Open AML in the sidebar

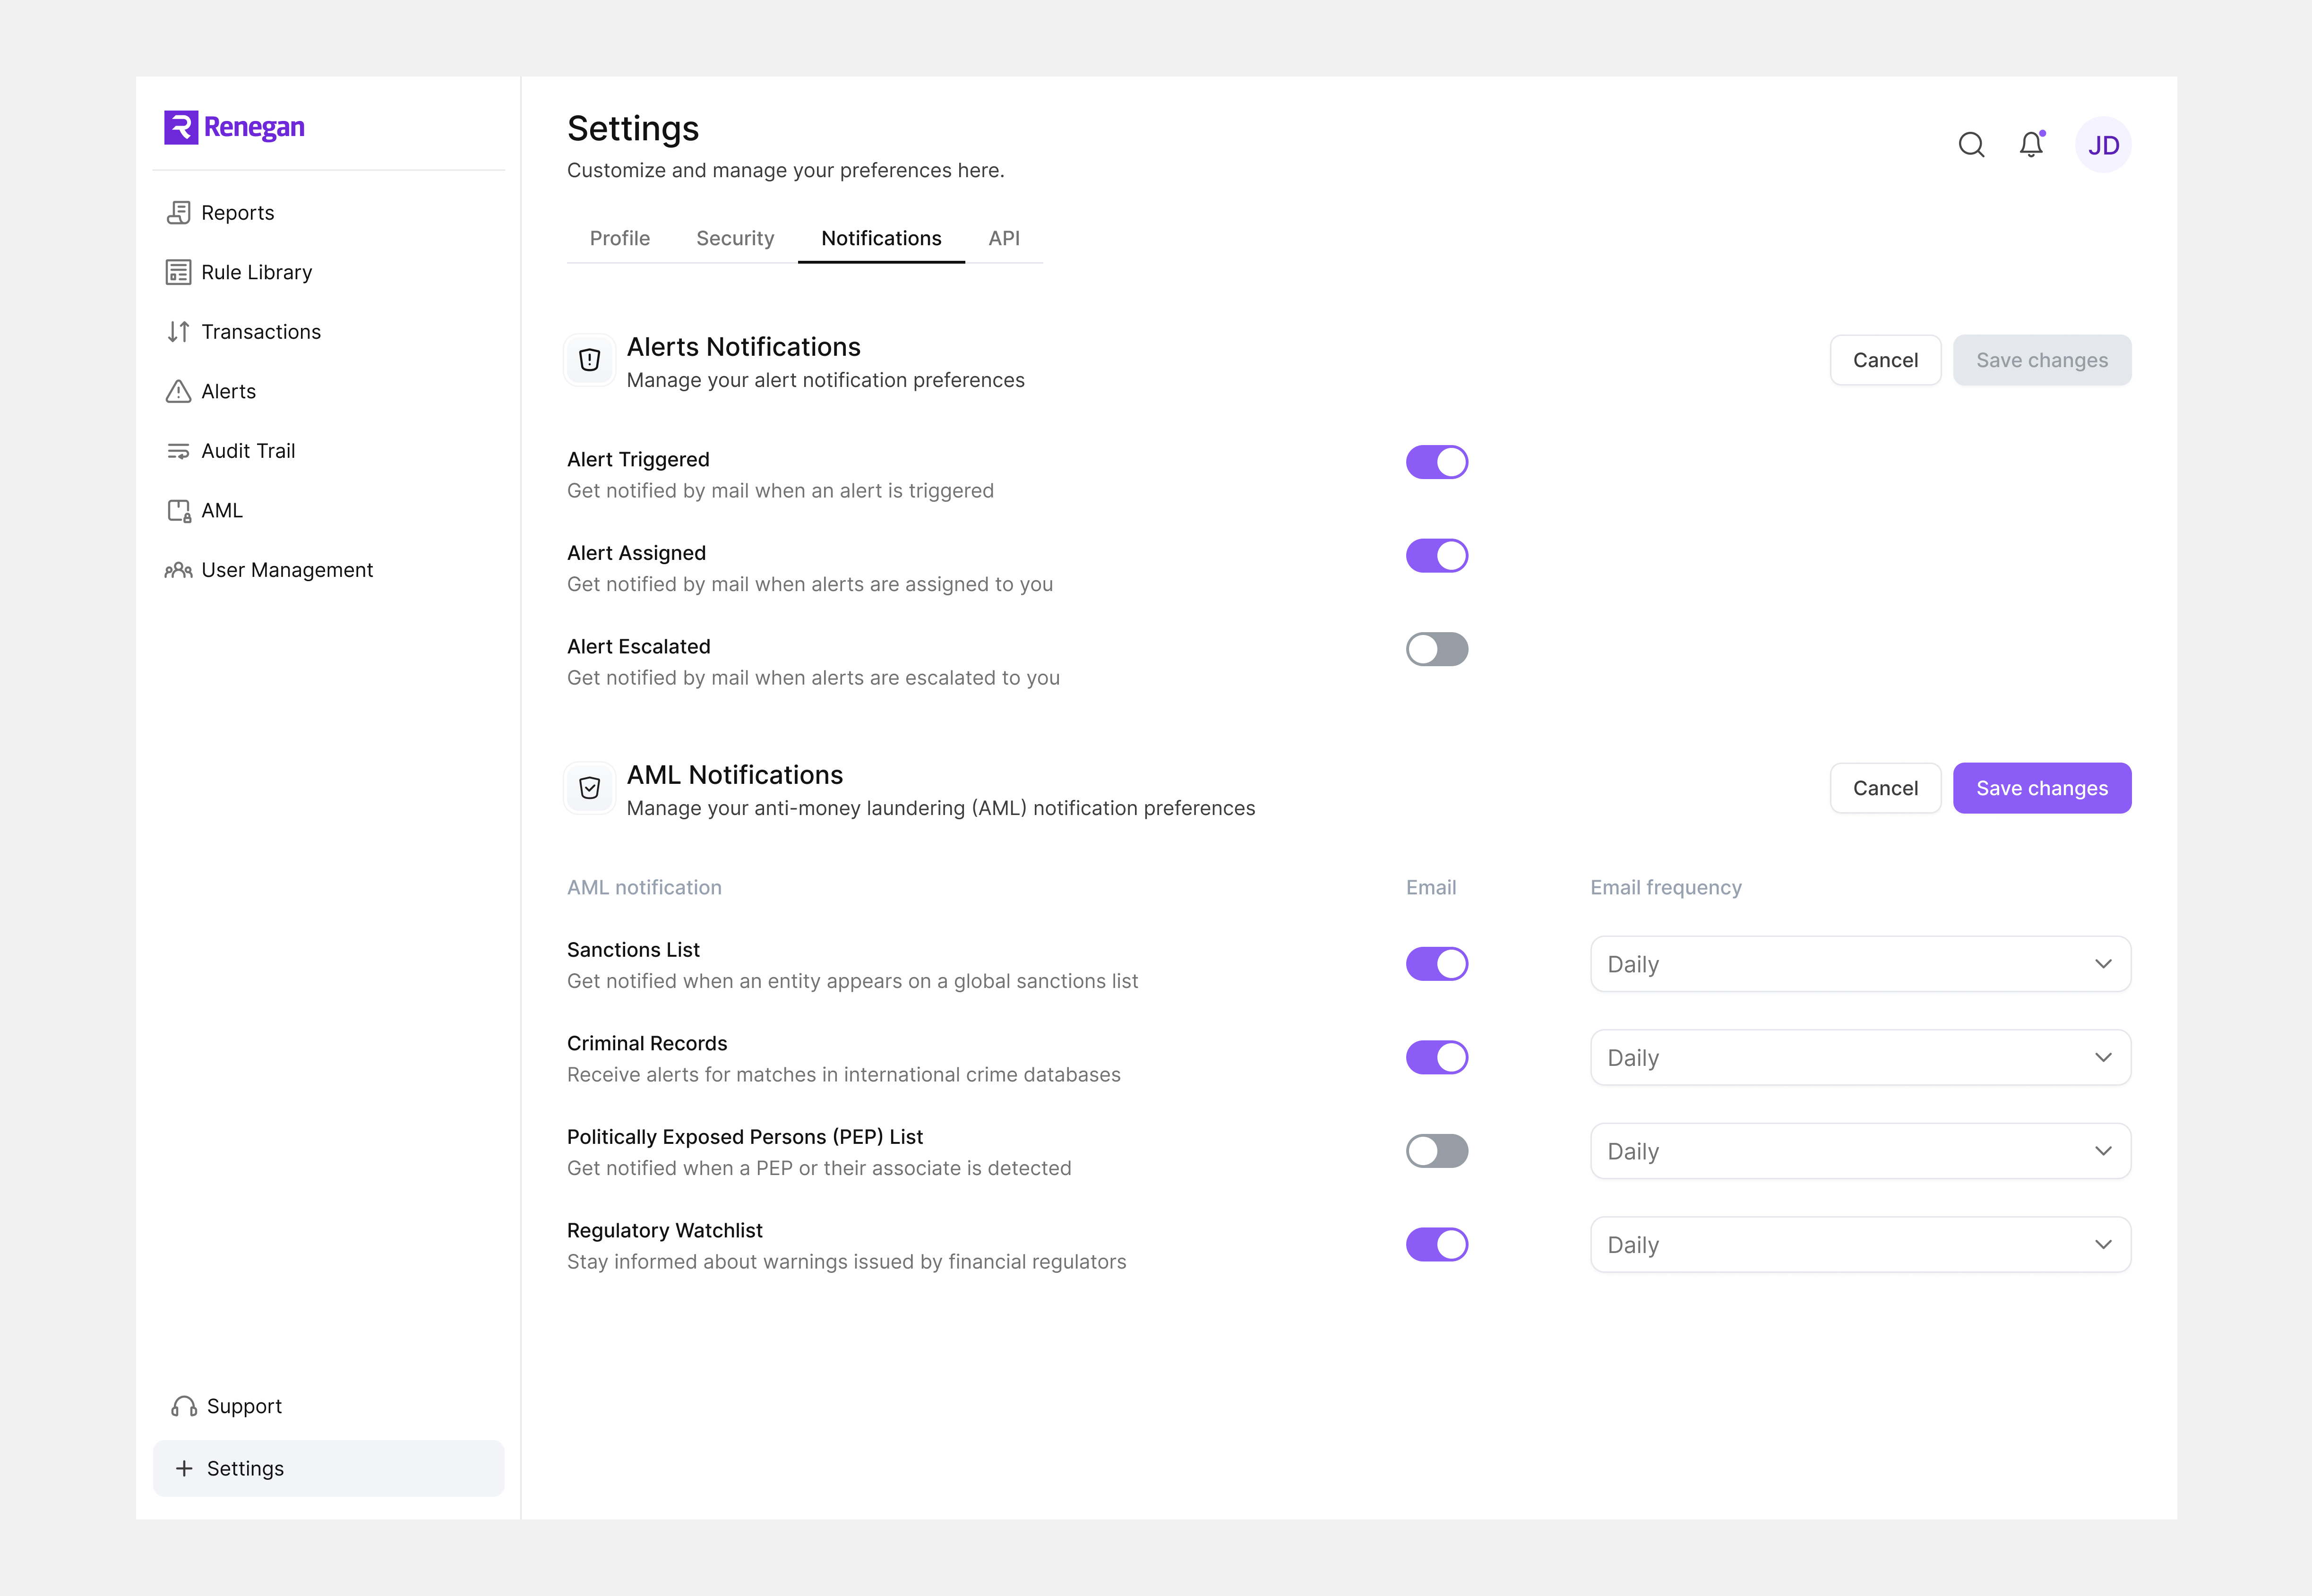[x=329, y=511]
